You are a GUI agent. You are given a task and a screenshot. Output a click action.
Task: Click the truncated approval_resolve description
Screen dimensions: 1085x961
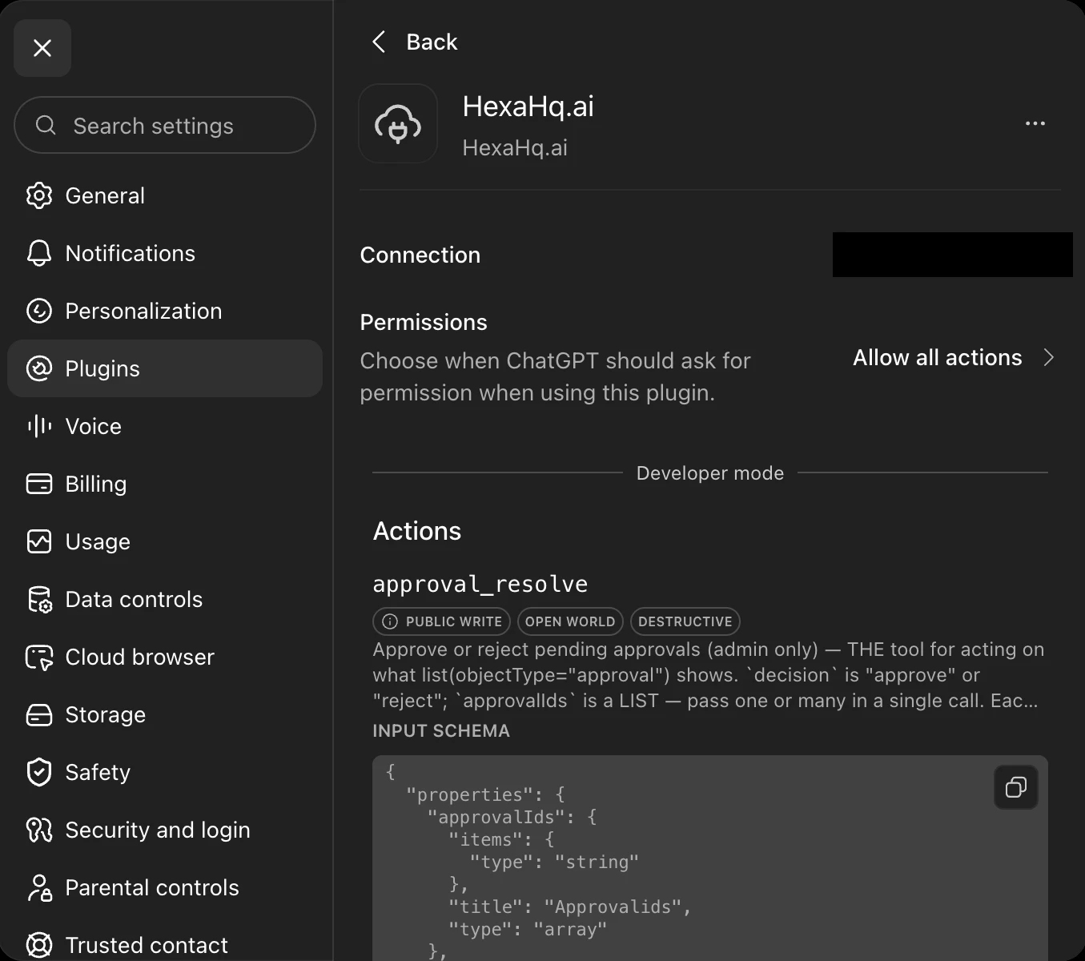tap(709, 675)
